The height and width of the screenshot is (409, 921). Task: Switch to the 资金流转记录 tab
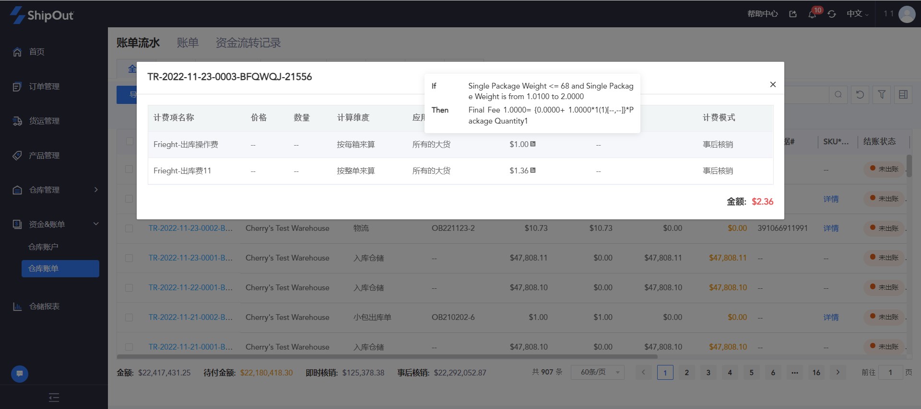[248, 43]
